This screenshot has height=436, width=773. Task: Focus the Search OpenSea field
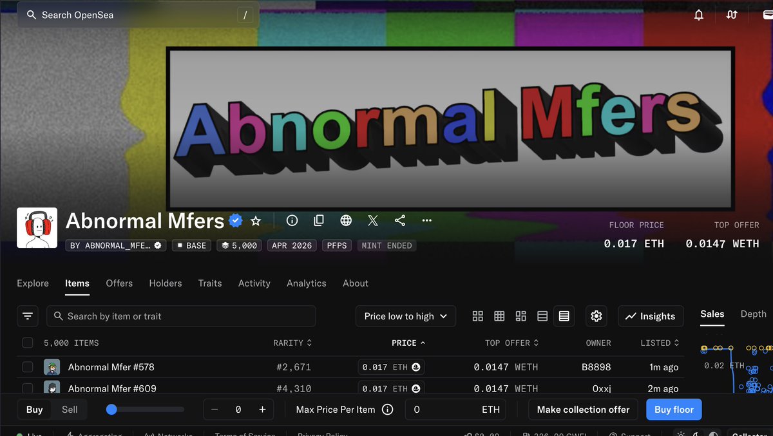(138, 15)
